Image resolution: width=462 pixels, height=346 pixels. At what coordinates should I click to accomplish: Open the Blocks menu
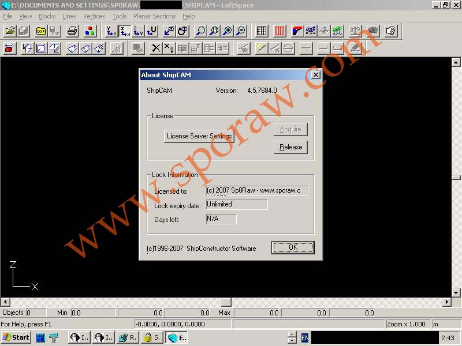point(47,16)
